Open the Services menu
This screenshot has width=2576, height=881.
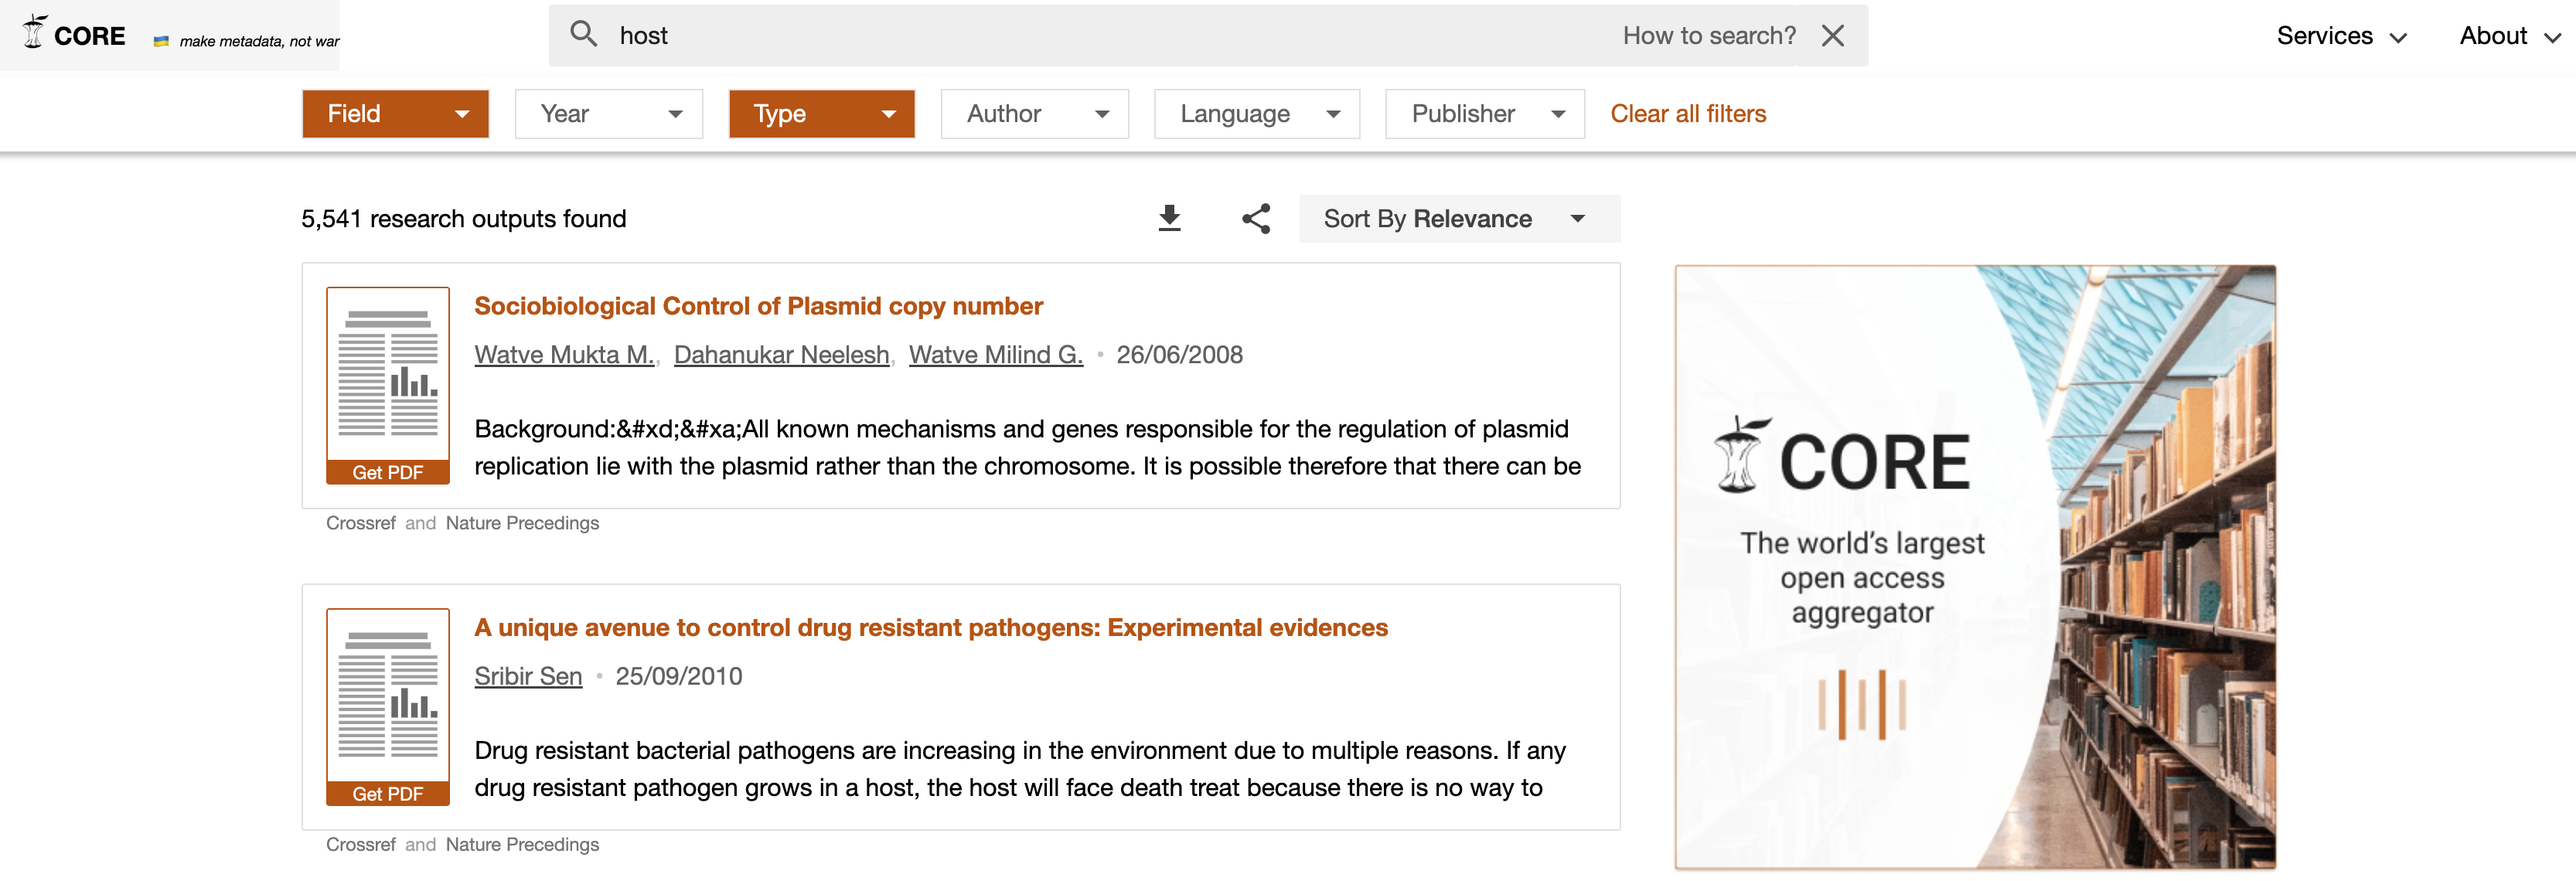[x=2340, y=36]
